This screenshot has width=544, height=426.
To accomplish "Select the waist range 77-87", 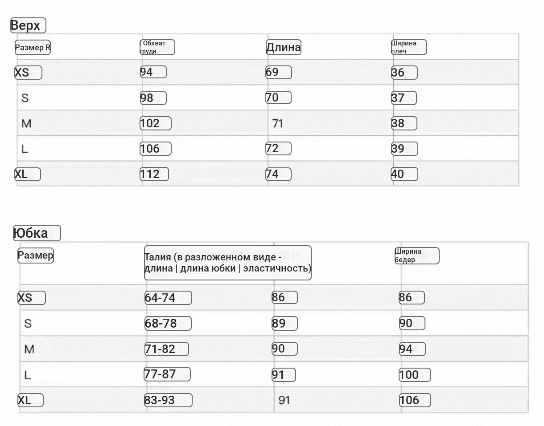I will tap(167, 374).
